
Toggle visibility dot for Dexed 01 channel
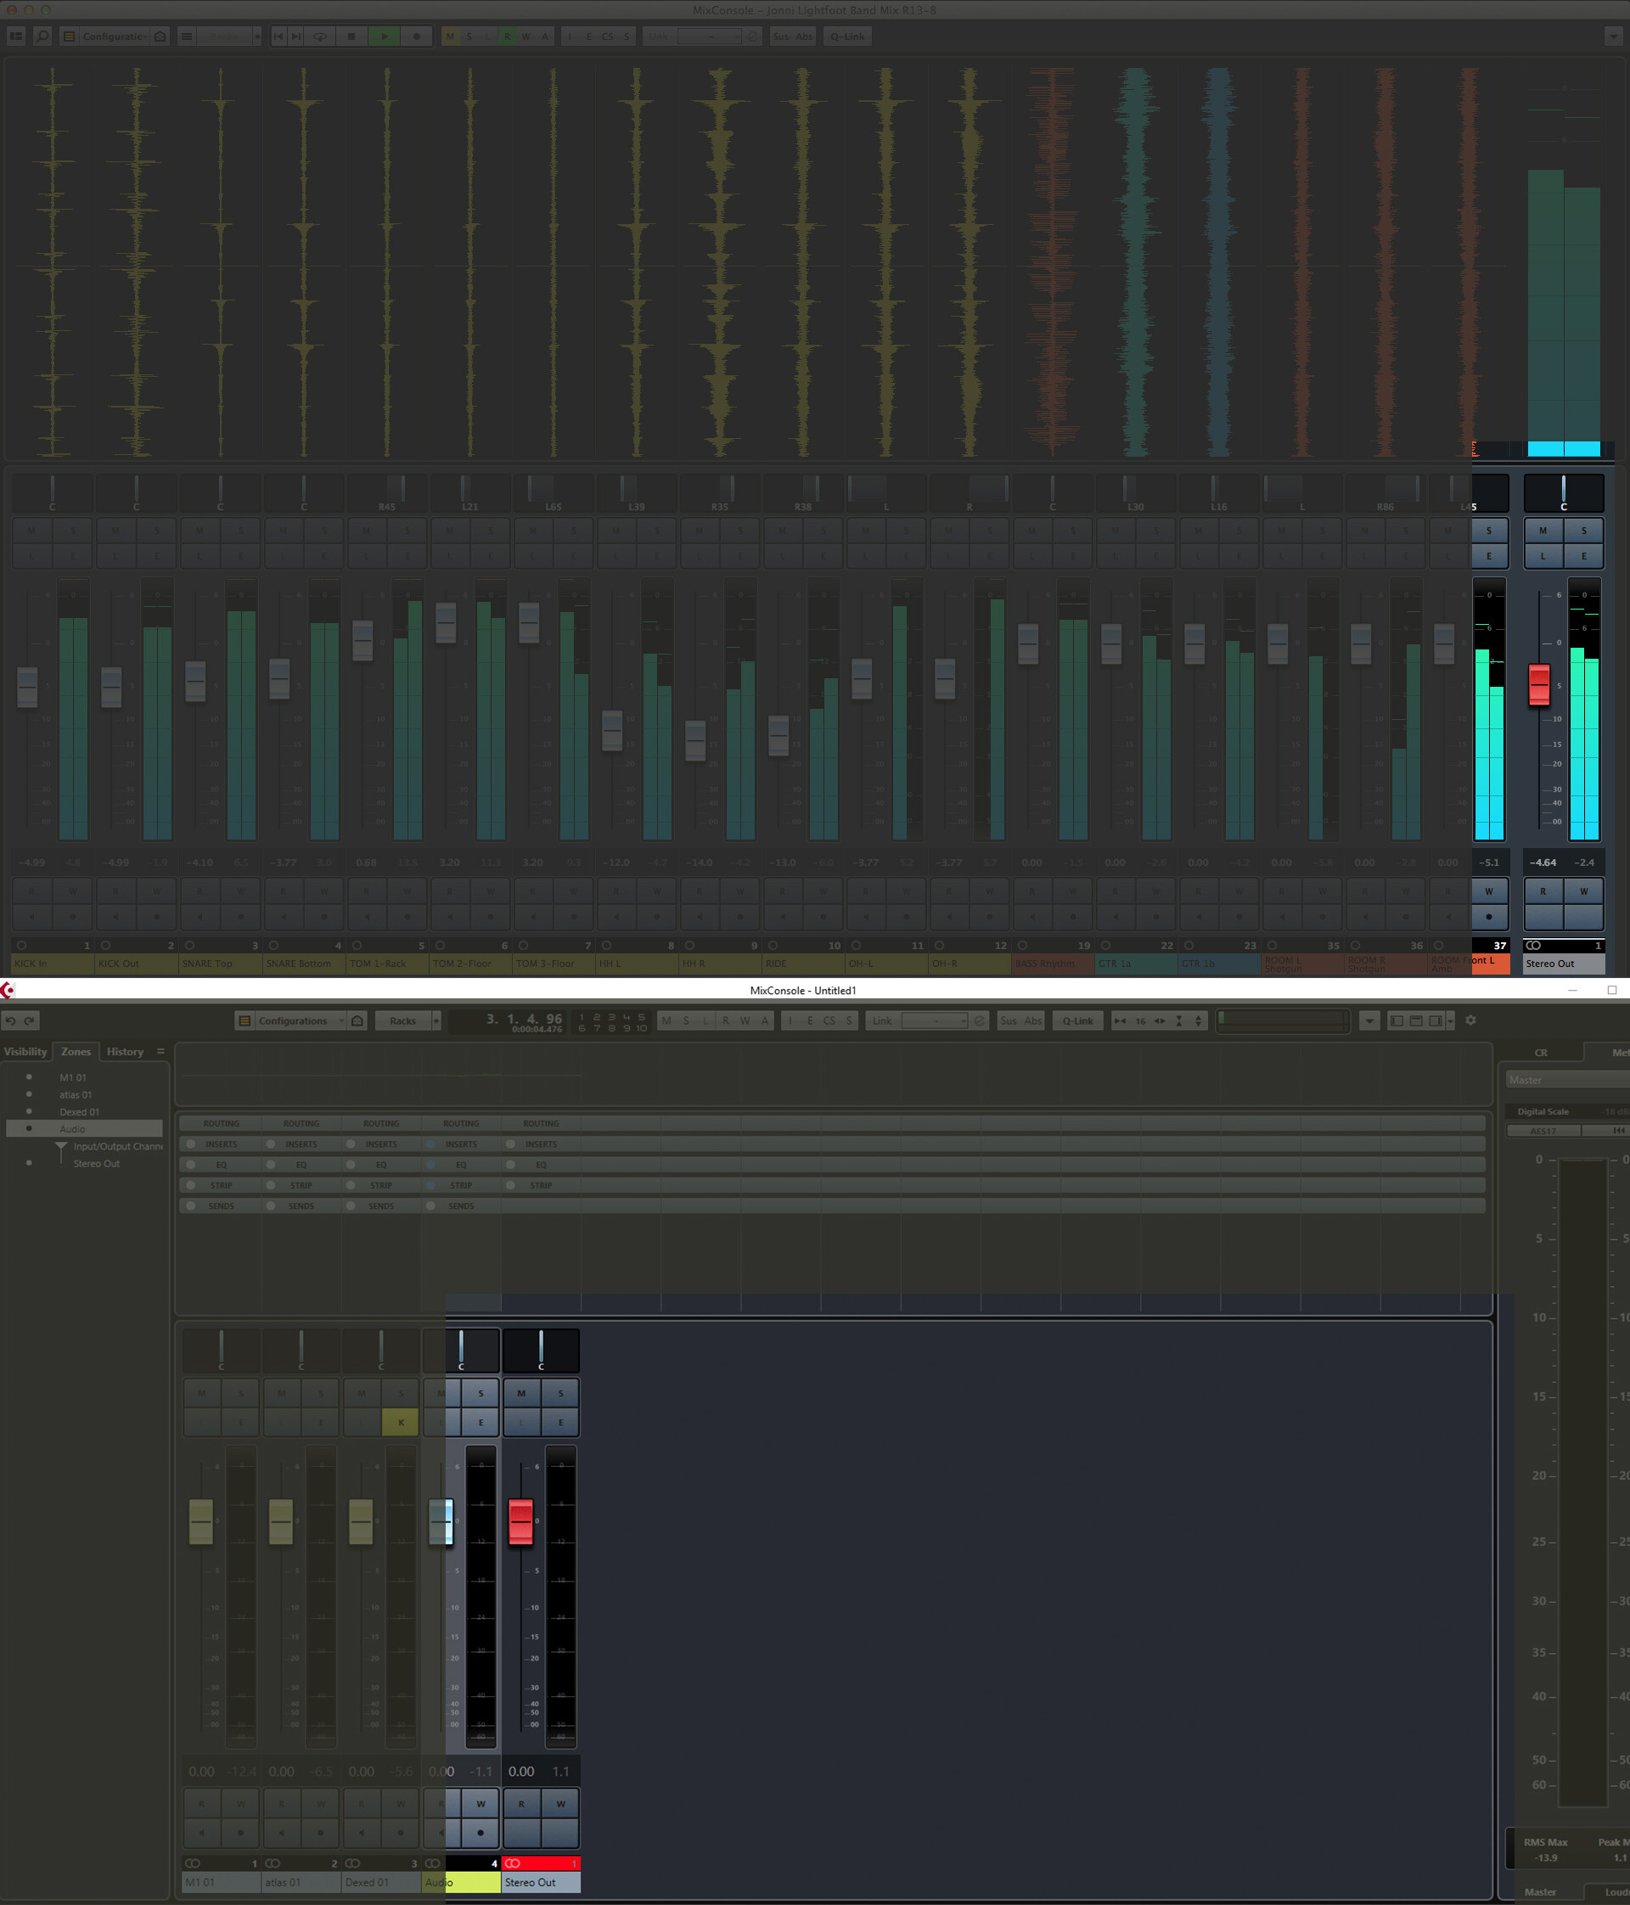point(30,1111)
